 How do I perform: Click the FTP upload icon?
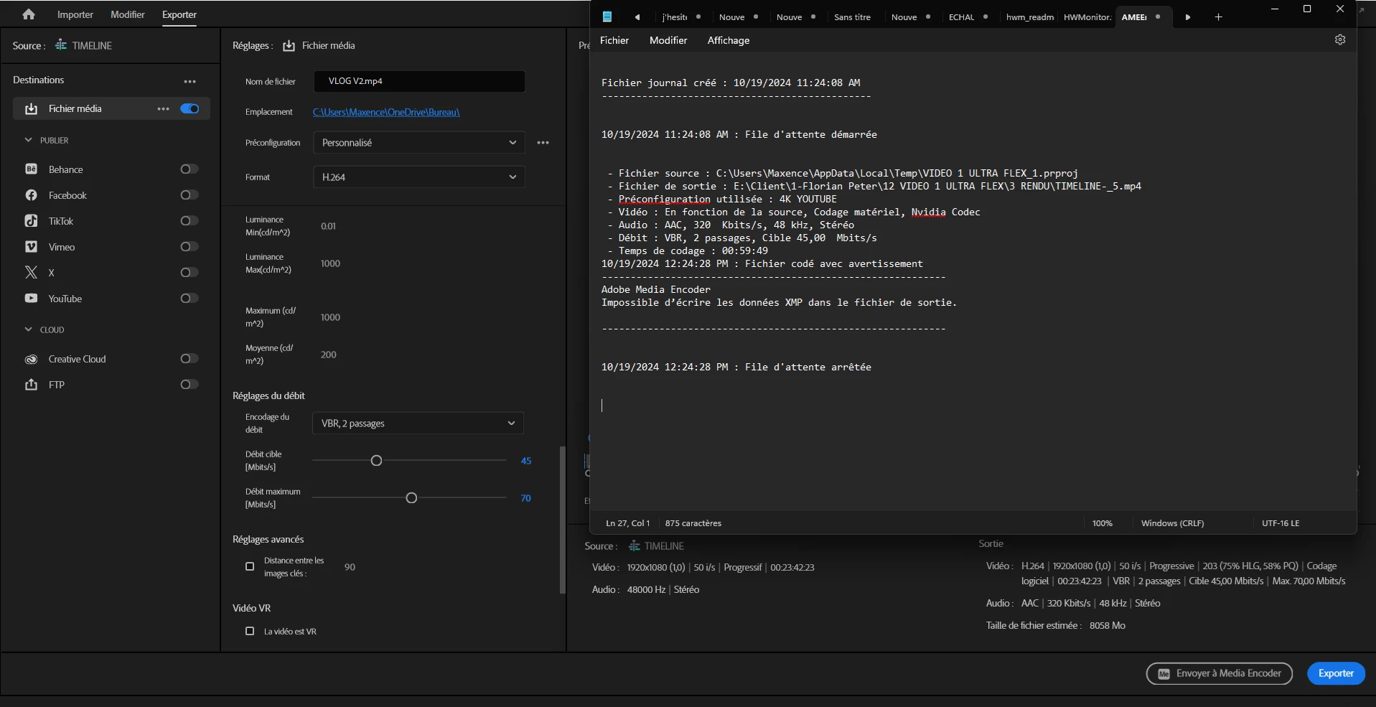31,385
